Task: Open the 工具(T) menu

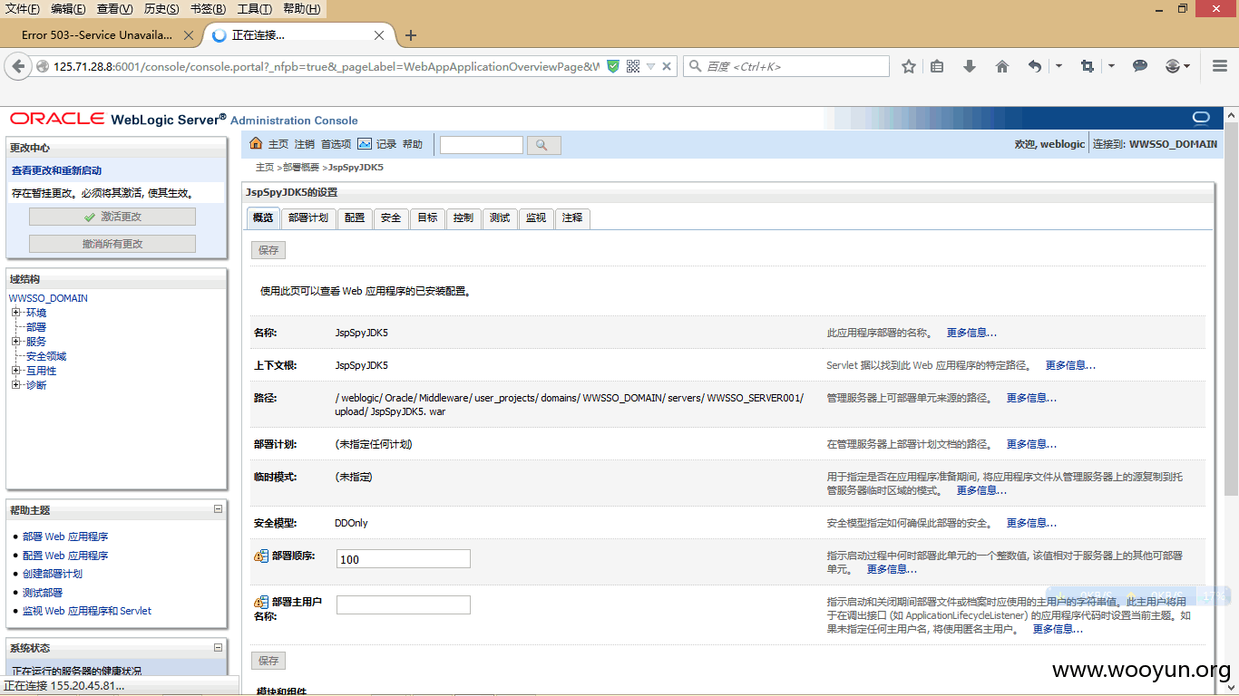Action: 254,9
